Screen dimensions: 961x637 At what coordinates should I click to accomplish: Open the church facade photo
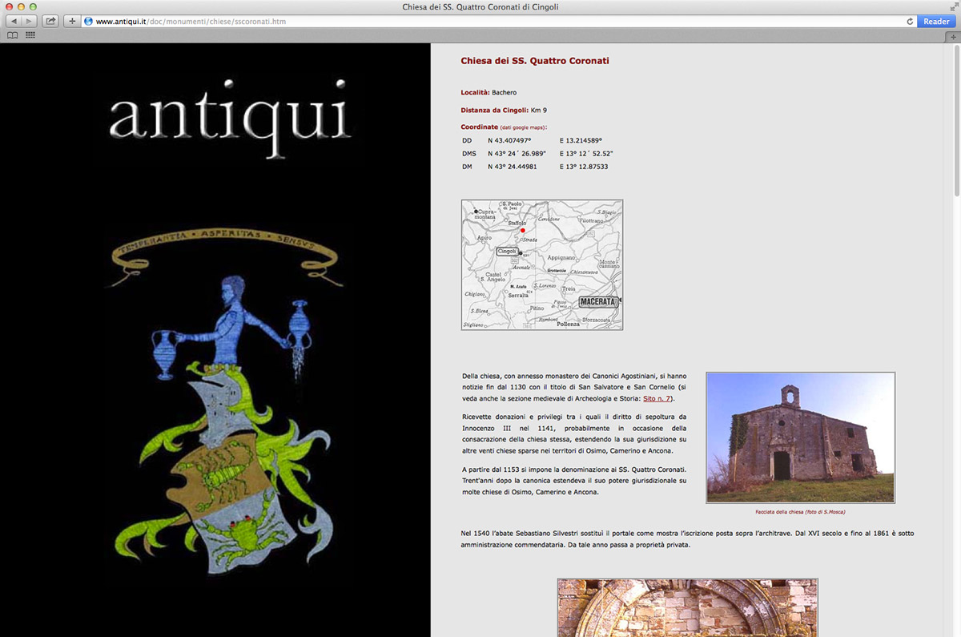[x=800, y=437]
